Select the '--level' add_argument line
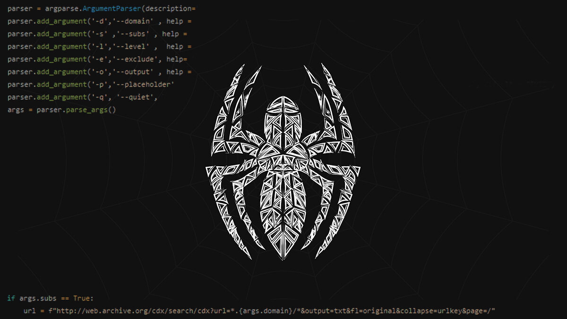The image size is (567, 319). (100, 47)
